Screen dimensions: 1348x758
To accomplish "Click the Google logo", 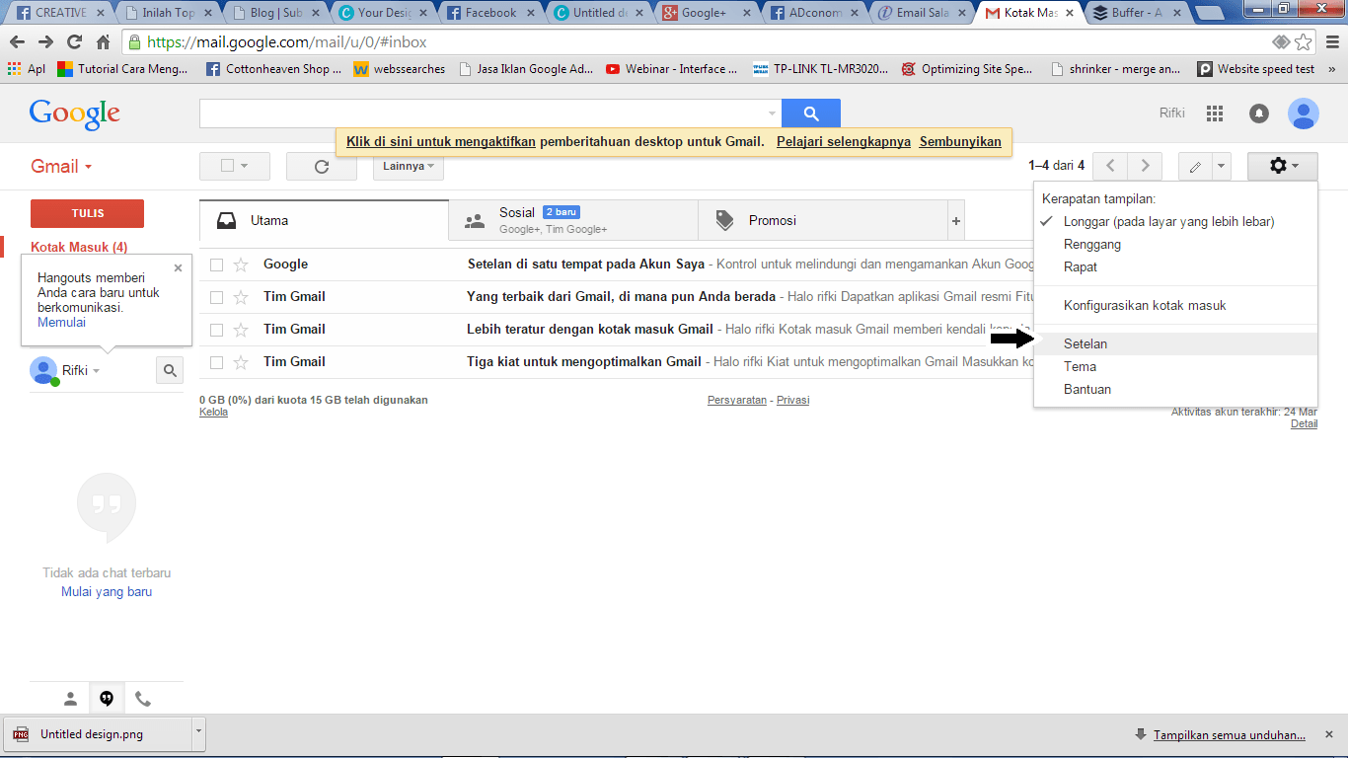I will [x=75, y=114].
